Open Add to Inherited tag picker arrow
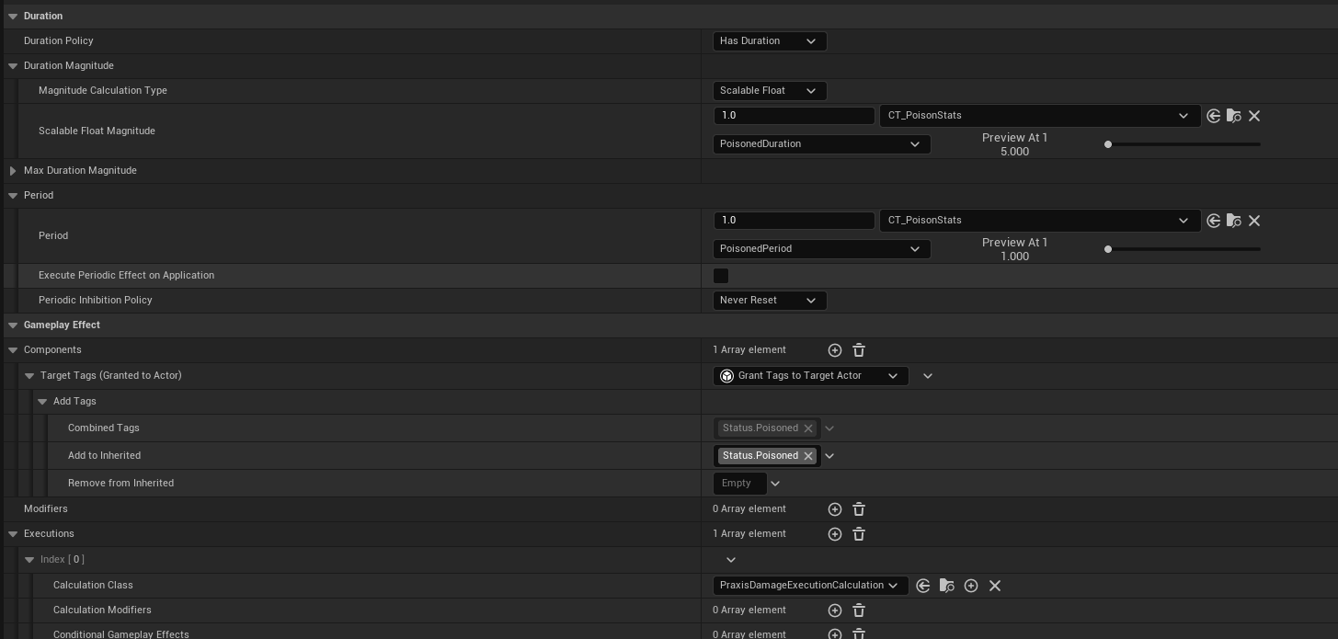 tap(829, 456)
